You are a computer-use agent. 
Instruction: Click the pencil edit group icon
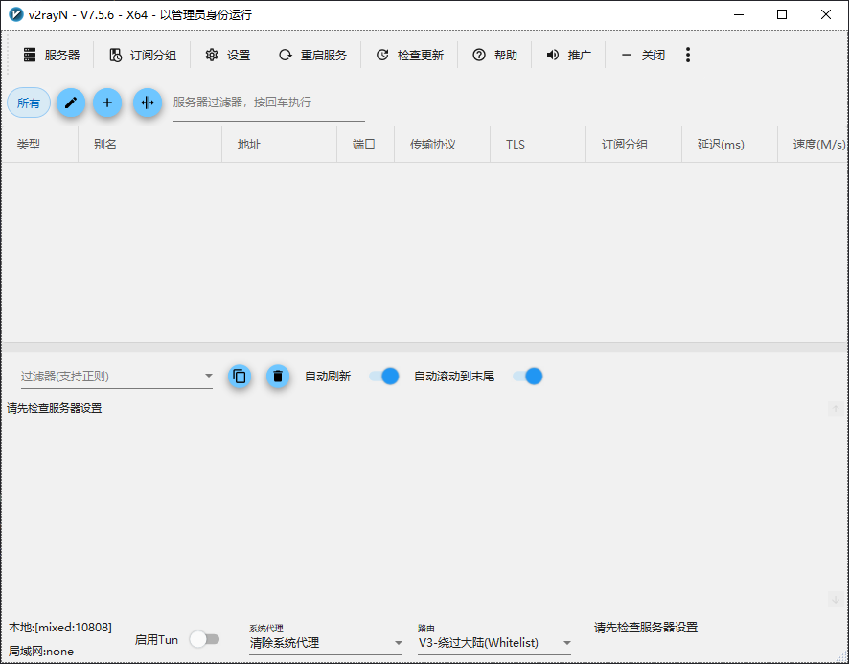(71, 103)
